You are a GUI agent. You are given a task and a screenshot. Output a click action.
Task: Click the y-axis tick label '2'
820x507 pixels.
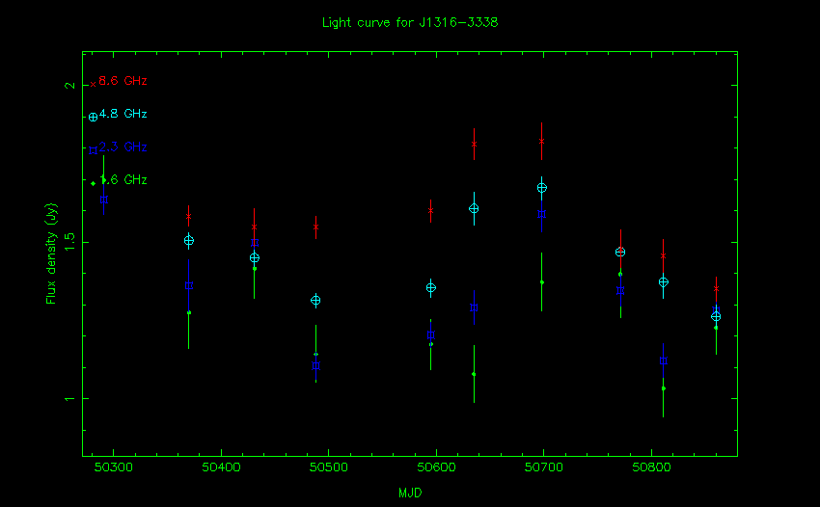[69, 85]
